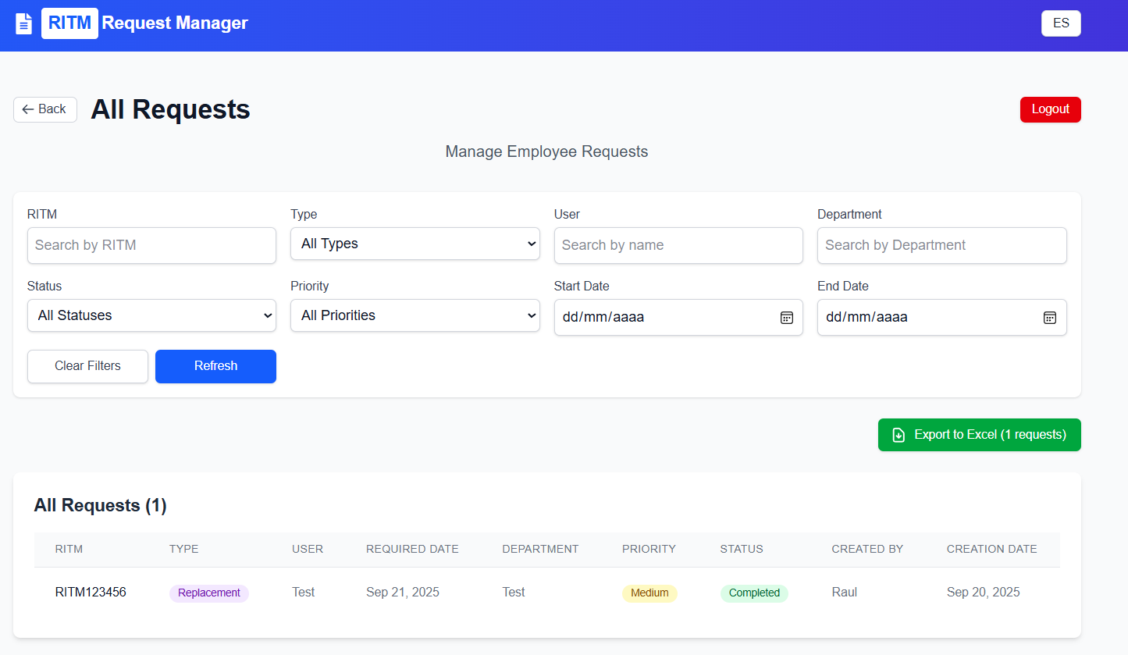Click the CREATED BY column header

(867, 549)
